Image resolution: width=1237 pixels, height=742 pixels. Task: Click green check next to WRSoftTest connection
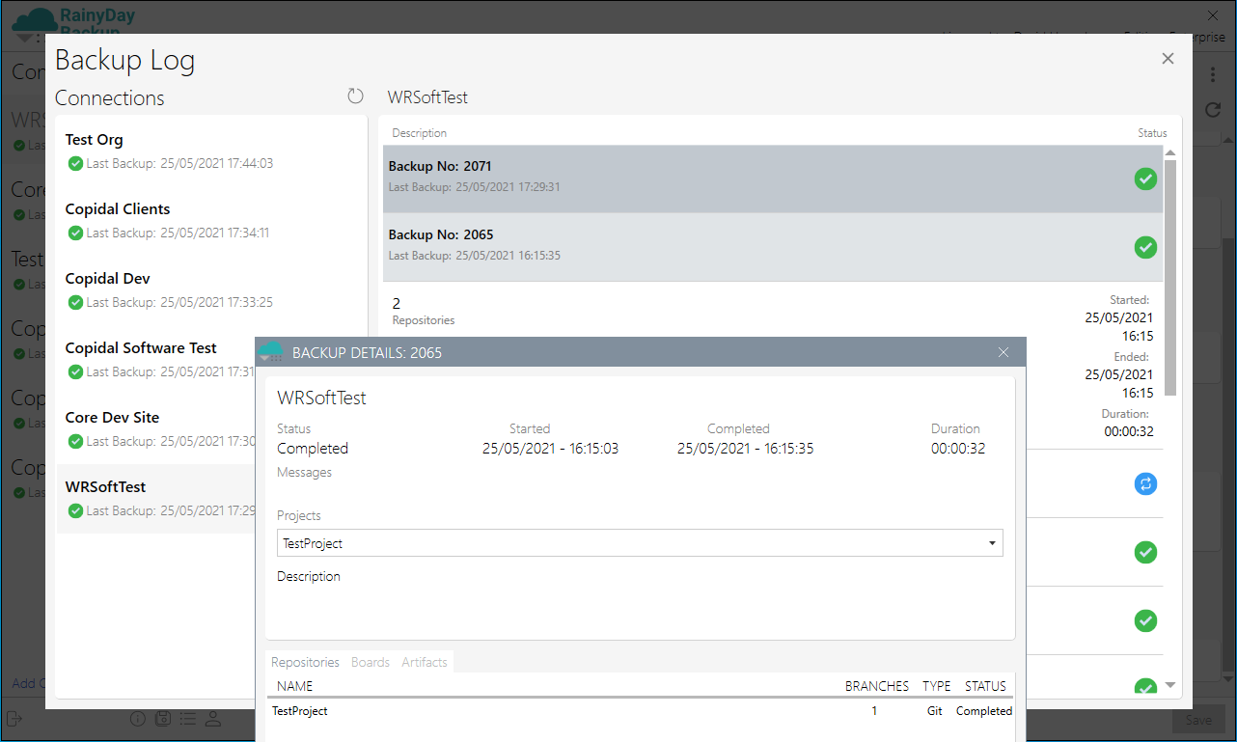[x=75, y=510]
